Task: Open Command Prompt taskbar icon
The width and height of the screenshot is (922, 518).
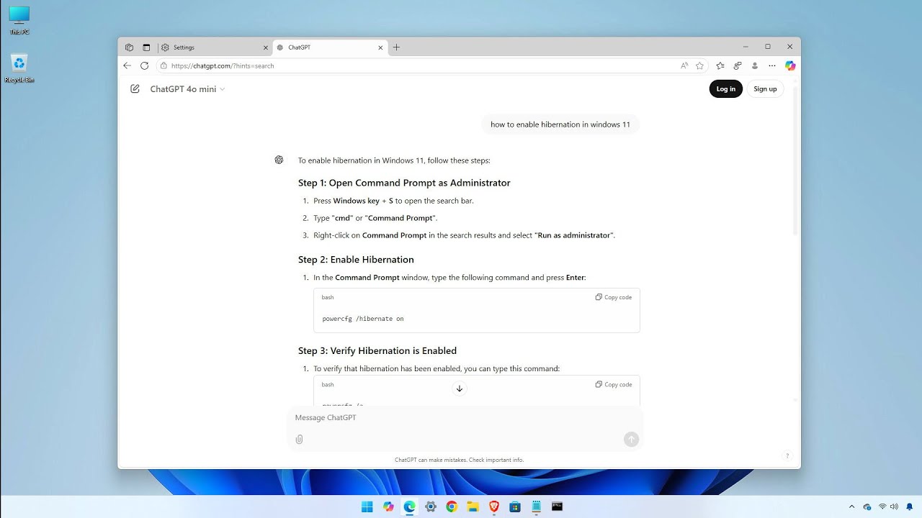Action: pos(557,506)
